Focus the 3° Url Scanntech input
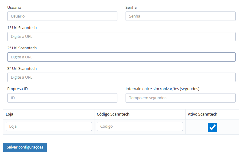239x157 pixels. pyautogui.click(x=121, y=77)
